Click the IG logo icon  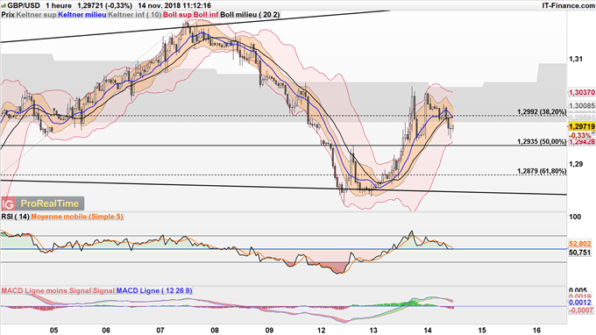click(8, 204)
